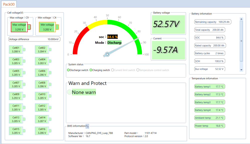Click the Battery information scroll up arrow
250x144 pixels.
point(241,19)
